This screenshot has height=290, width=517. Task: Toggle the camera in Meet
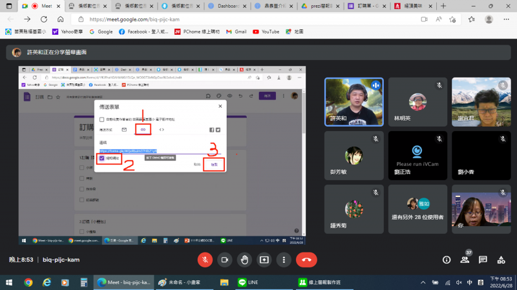click(x=225, y=260)
